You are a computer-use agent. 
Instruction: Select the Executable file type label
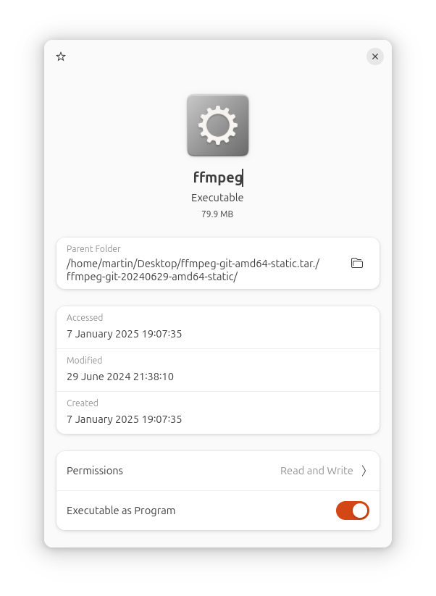pos(217,198)
